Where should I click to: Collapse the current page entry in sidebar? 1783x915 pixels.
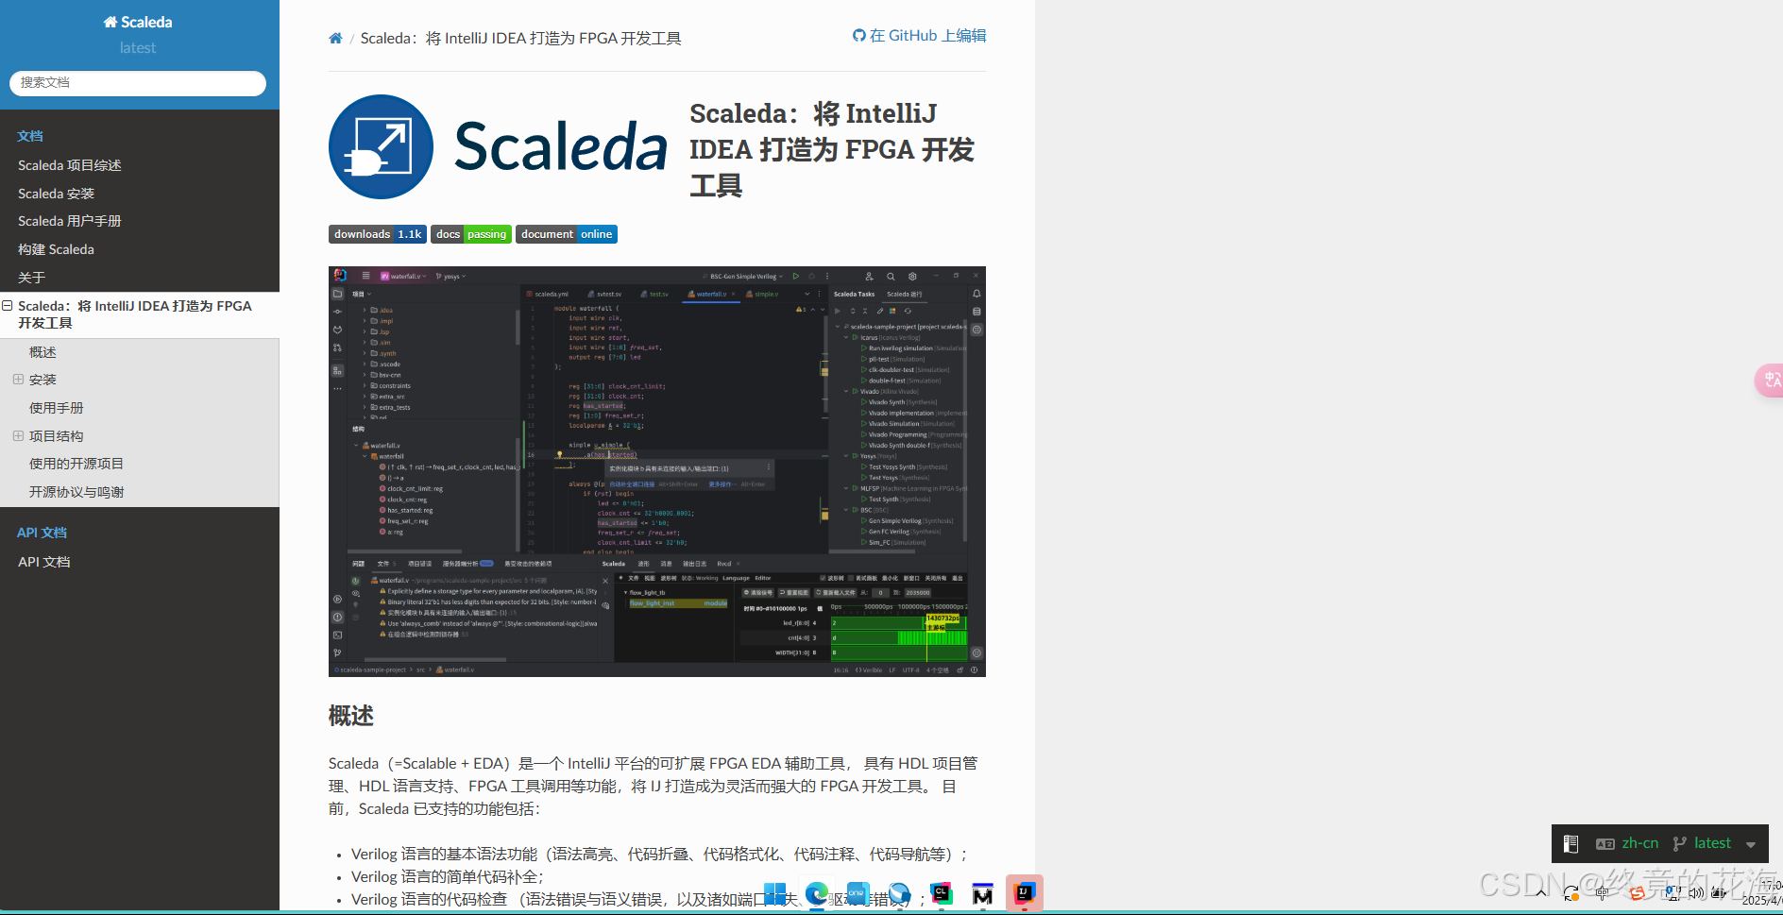[x=8, y=306]
